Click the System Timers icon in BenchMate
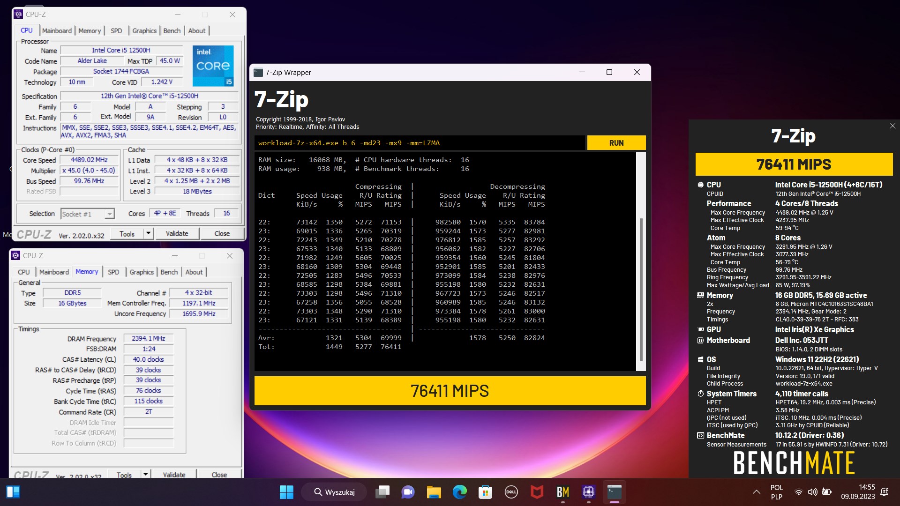Image resolution: width=900 pixels, height=506 pixels. click(700, 394)
